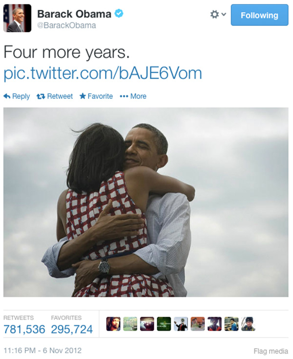Click the last retweeter avatar with beanie
This screenshot has height=359, width=293.
(x=248, y=324)
